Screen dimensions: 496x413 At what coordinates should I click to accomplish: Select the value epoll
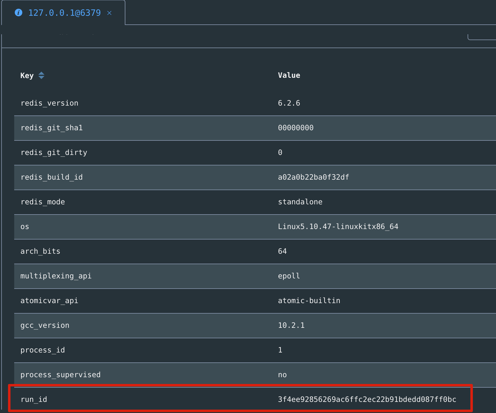(x=289, y=276)
